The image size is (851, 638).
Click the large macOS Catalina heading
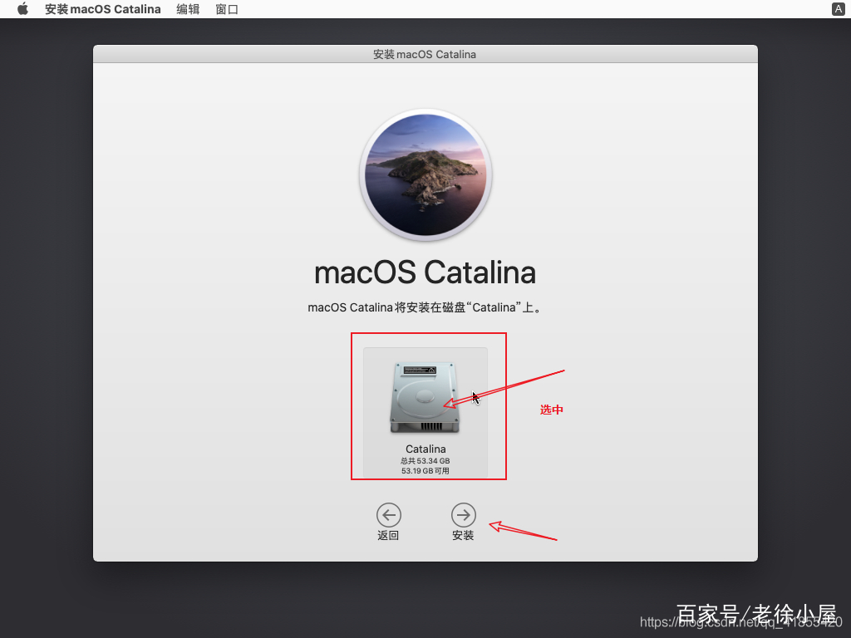tap(425, 272)
